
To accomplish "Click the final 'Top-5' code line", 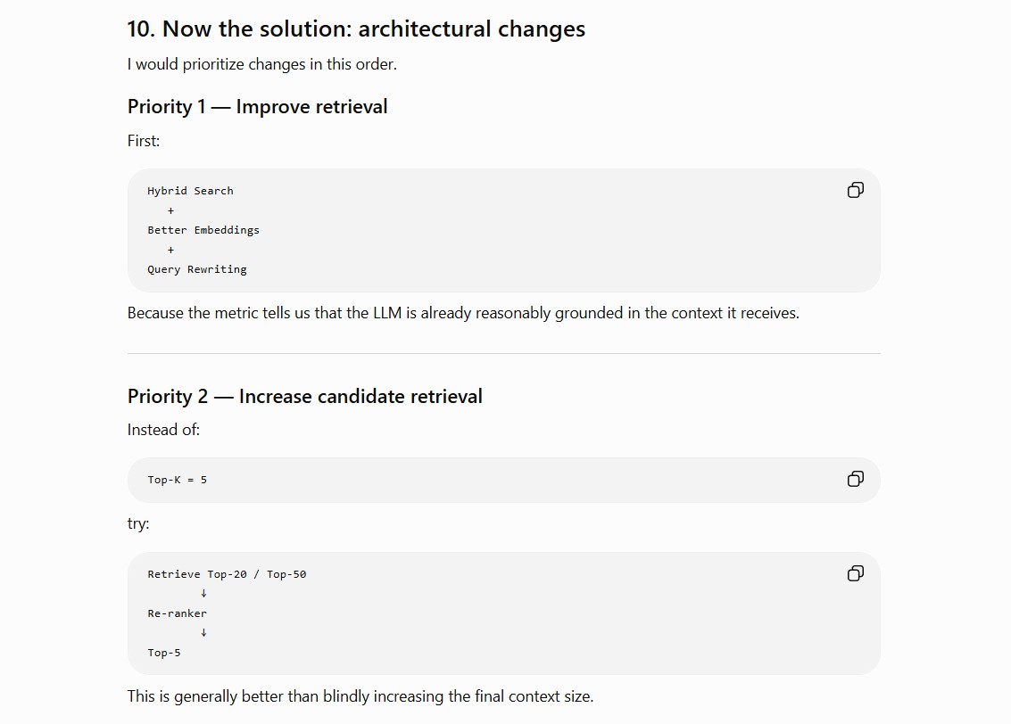I will point(164,653).
